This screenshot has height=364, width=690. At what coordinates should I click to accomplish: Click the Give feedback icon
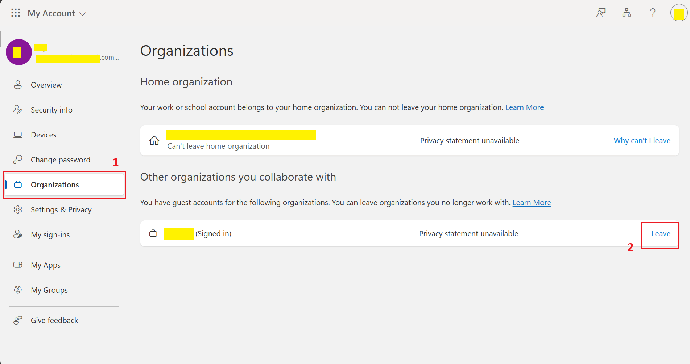(17, 320)
